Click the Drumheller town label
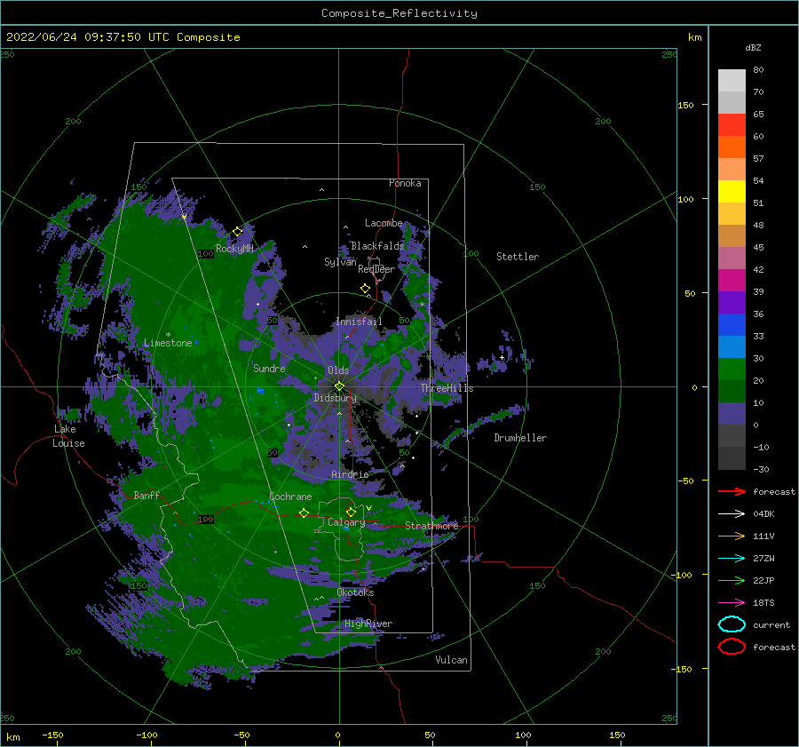Screen dimensions: 799x747 520,438
